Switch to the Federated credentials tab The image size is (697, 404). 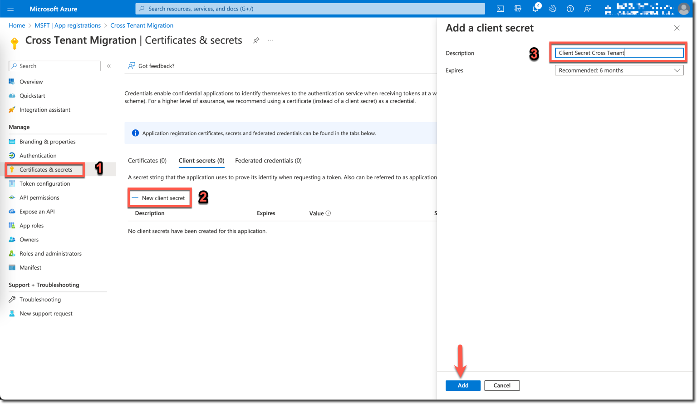pyautogui.click(x=268, y=160)
